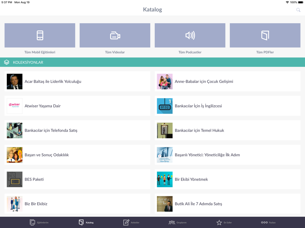
Task: Tap the Katalog tab icon
Action: click(x=81, y=223)
